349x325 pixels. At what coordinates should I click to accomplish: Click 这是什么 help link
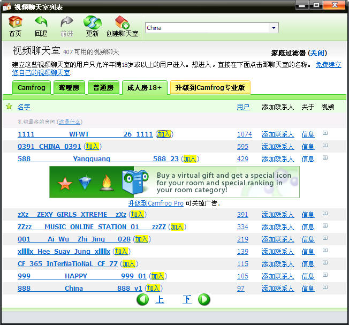(70, 122)
